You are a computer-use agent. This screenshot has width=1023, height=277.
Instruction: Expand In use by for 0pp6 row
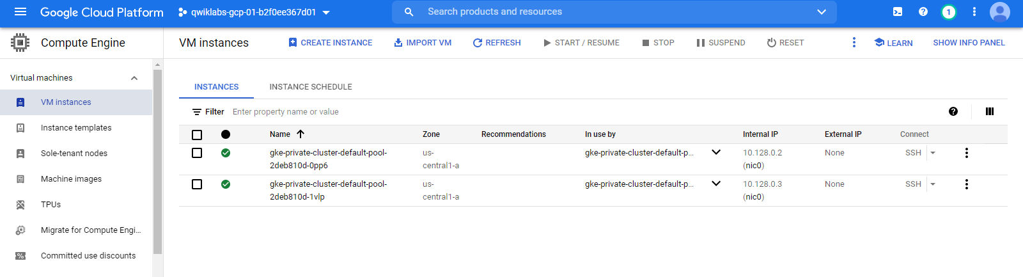coord(716,152)
